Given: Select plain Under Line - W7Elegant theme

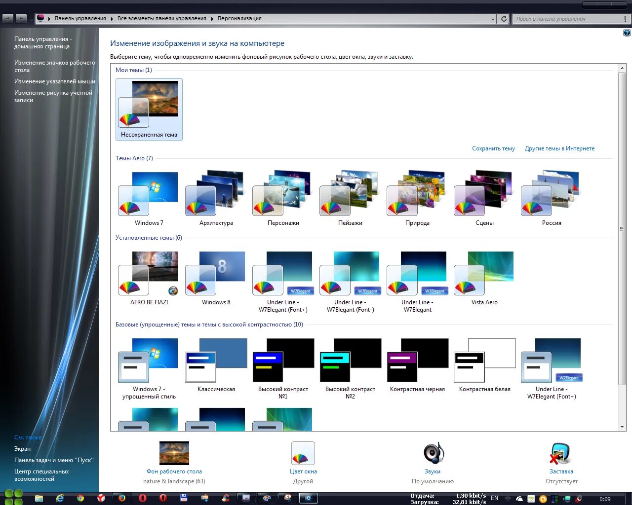Looking at the screenshot, I should tap(418, 282).
